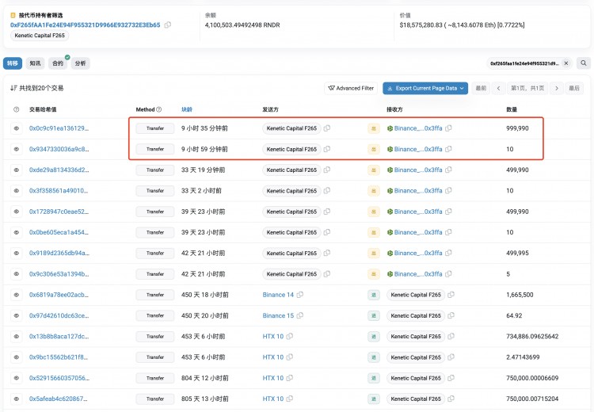Image resolution: width=594 pixels, height=412 pixels.
Task: Copy Binance 15 sender address
Action: tap(300, 315)
